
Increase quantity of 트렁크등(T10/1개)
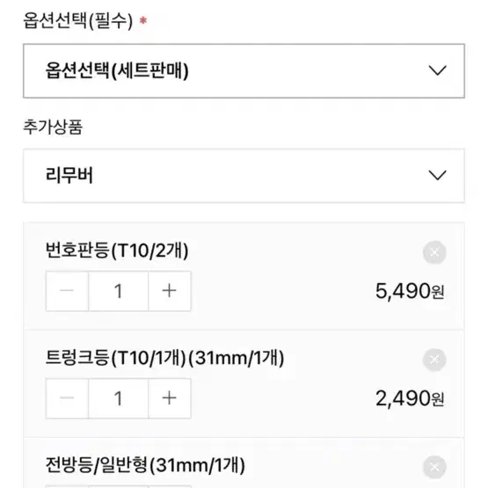coord(170,398)
